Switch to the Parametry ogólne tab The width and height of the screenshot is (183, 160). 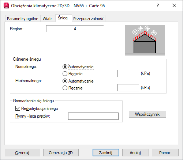23,19
